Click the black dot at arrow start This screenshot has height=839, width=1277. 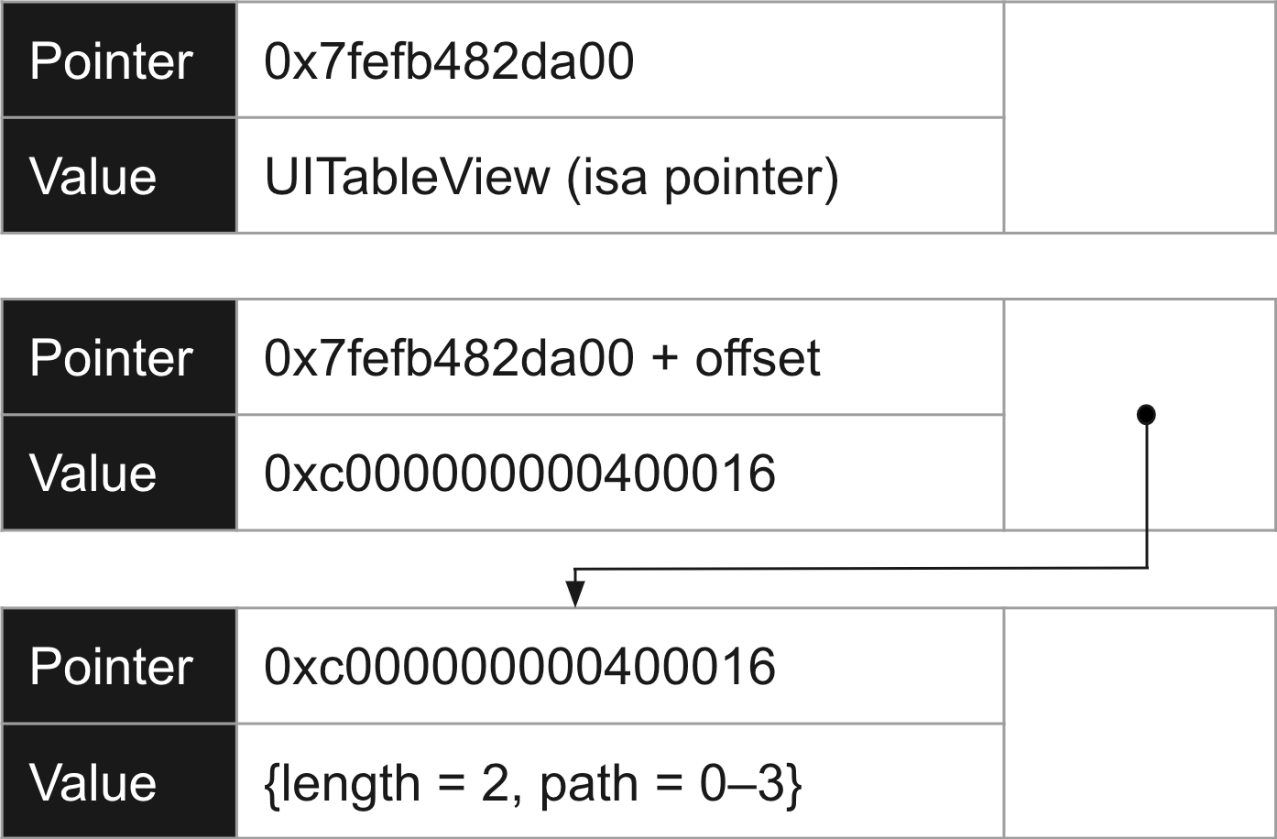point(1146,415)
